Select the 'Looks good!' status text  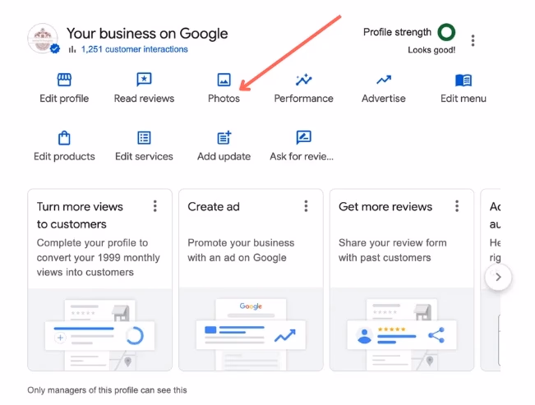click(431, 50)
